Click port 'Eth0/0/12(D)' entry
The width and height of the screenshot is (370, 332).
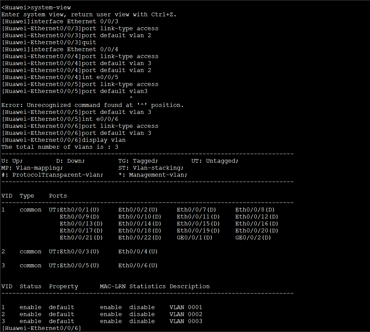(x=257, y=217)
